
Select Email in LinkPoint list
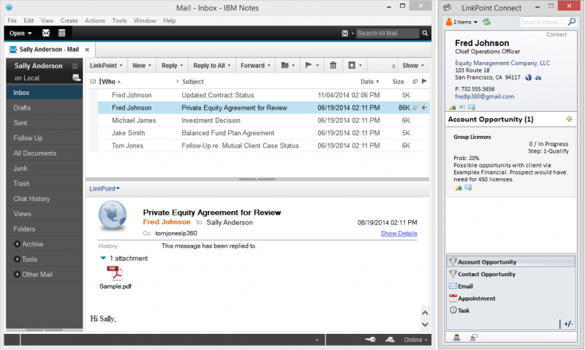(x=510, y=286)
